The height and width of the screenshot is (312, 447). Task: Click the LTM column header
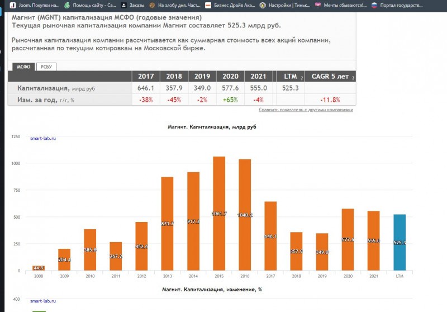[x=290, y=77]
